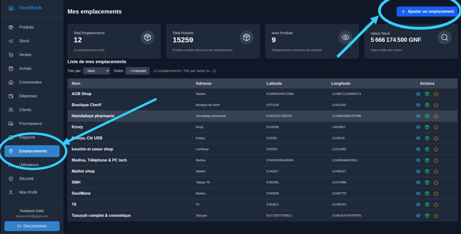This screenshot has height=234, width=461.
Task: Click green box icon for Boutique Cherif
Action: click(x=427, y=105)
